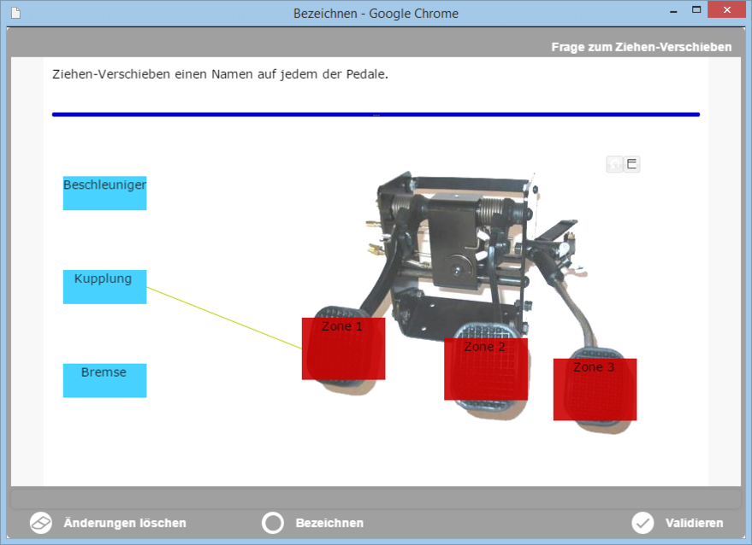
Task: Select the Kupplung label box
Action: (104, 287)
